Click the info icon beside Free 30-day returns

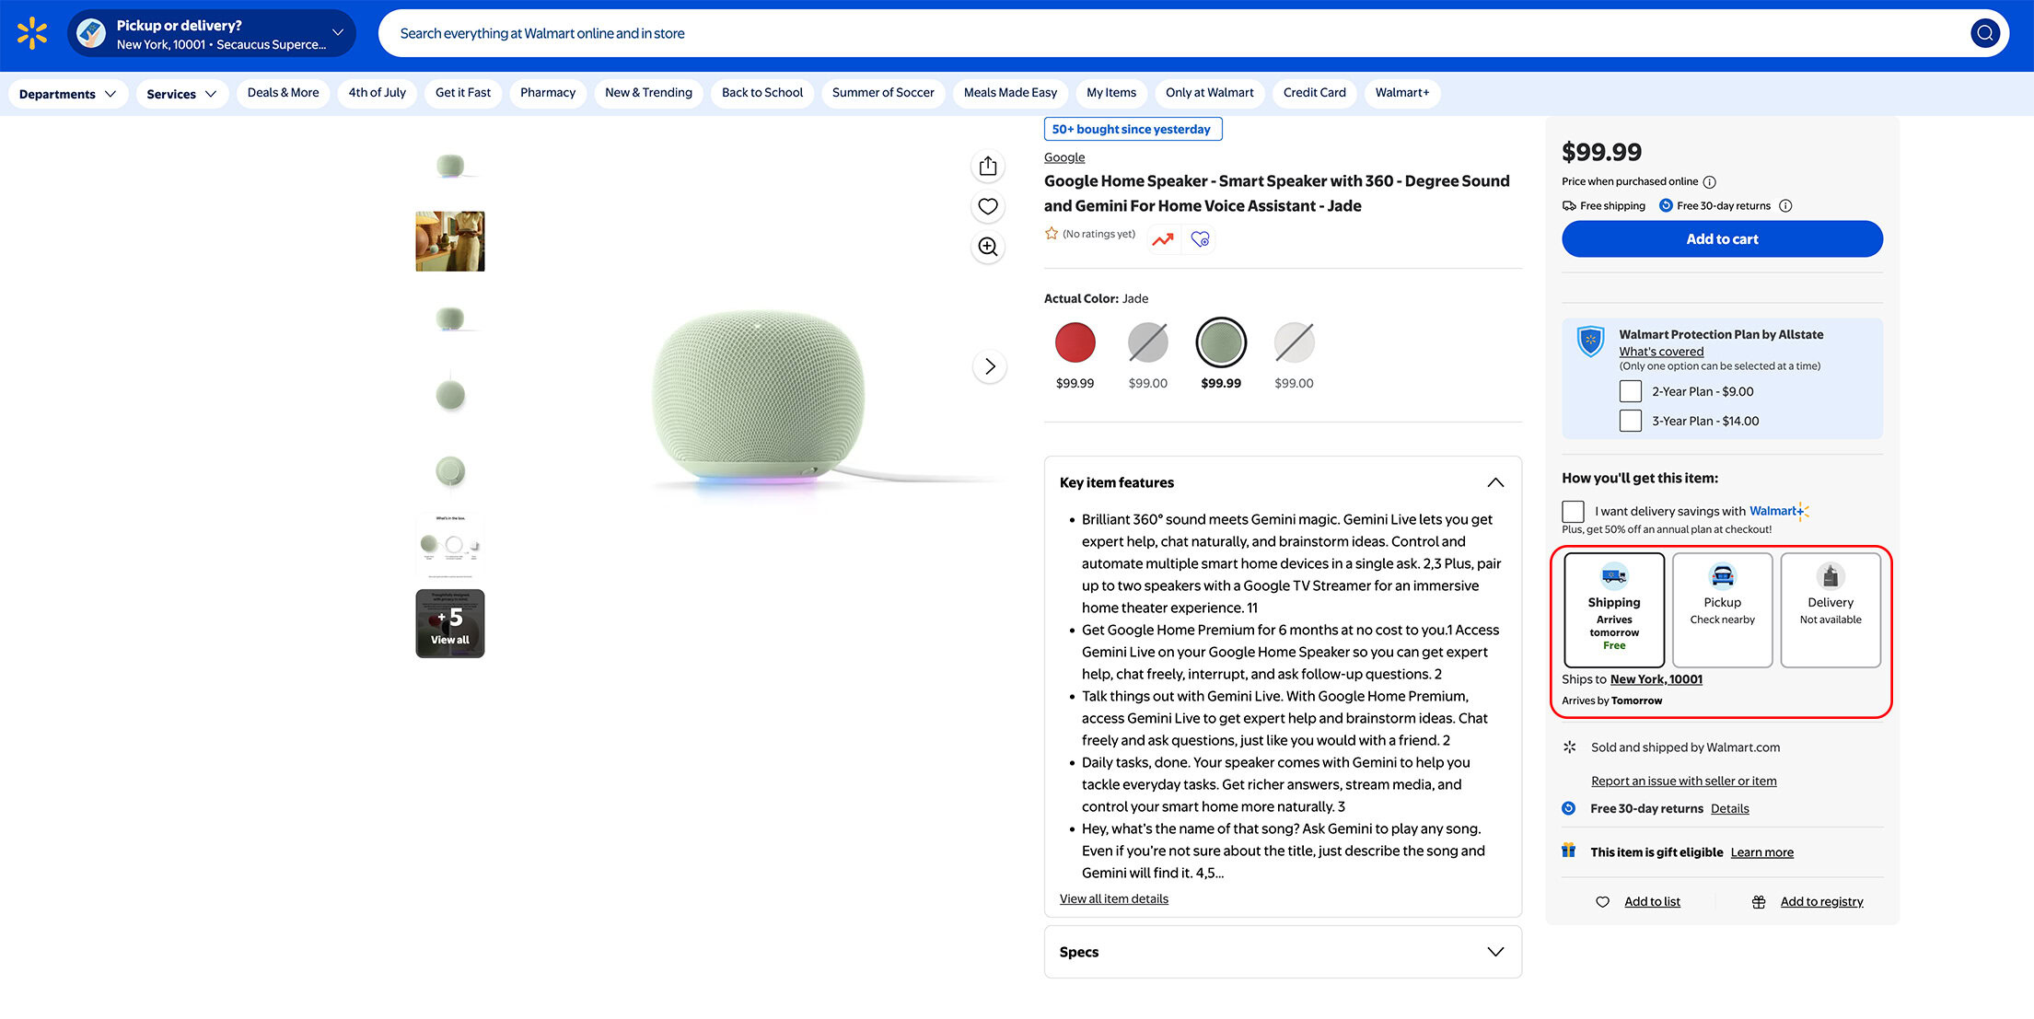[1785, 206]
